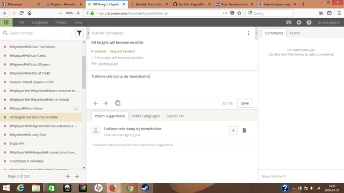Bookmark this page with star icon
This screenshot has height=193, width=344.
tap(239, 13)
